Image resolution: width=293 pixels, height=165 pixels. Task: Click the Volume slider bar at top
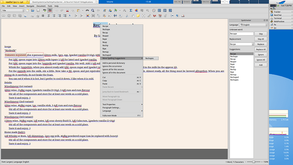(x=136, y=2)
